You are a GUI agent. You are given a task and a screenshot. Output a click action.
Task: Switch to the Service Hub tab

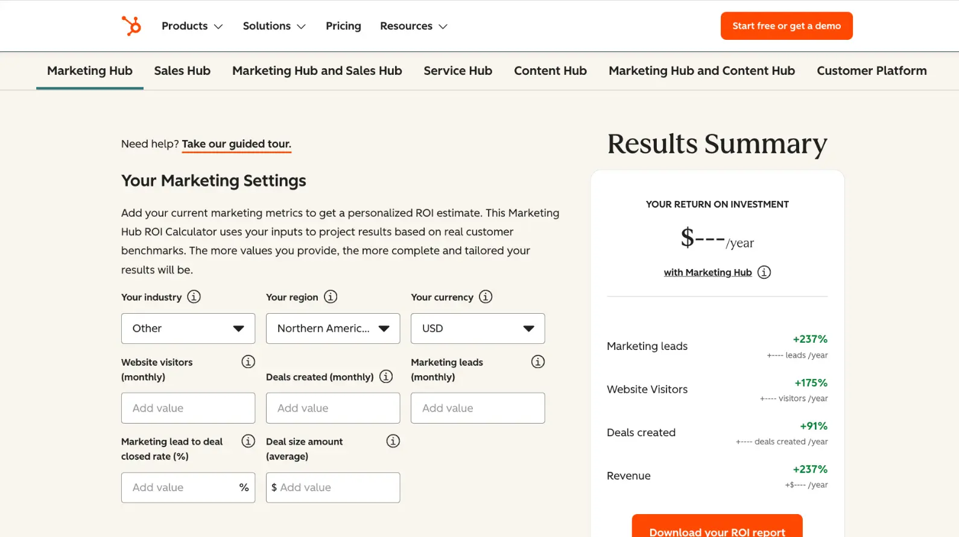coord(458,71)
